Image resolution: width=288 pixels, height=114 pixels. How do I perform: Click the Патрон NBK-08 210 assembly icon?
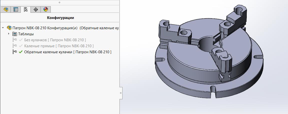pos(9,28)
